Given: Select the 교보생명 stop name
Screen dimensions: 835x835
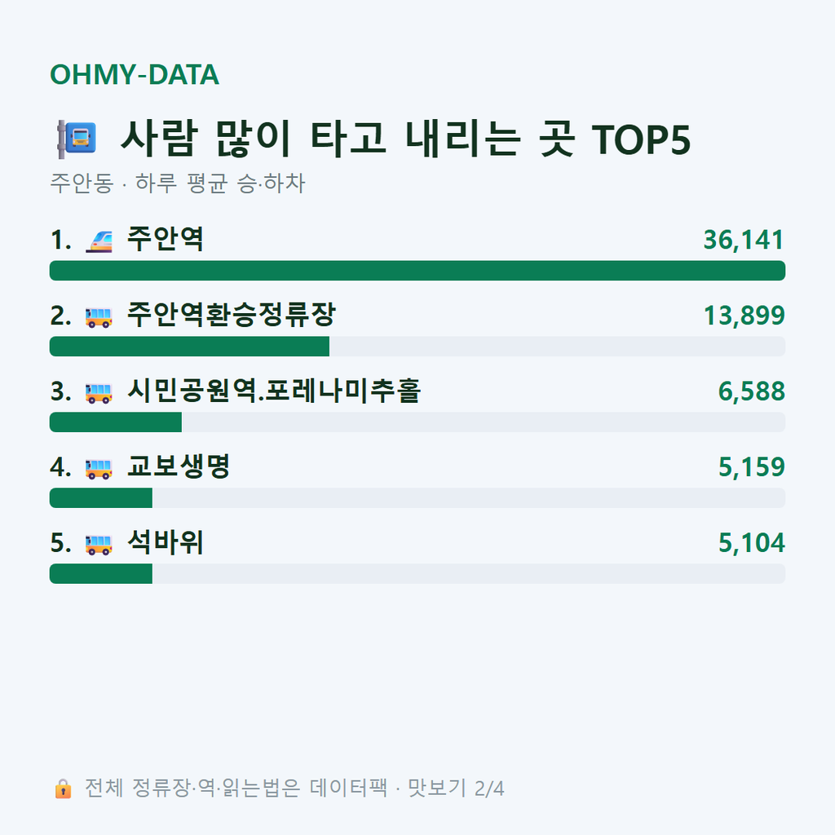Looking at the screenshot, I should (179, 466).
